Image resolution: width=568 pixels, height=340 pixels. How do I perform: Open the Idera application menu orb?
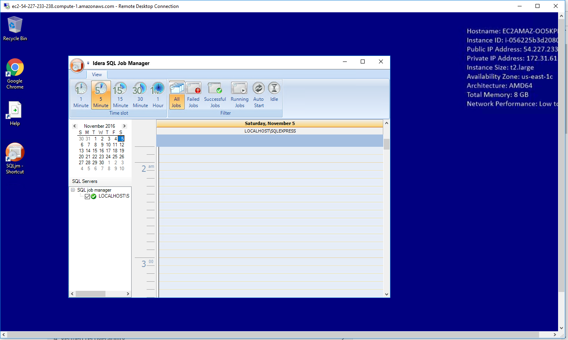tap(77, 65)
